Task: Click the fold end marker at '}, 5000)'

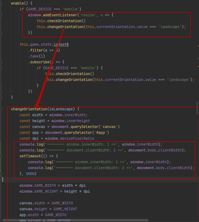Action: pos(1,174)
